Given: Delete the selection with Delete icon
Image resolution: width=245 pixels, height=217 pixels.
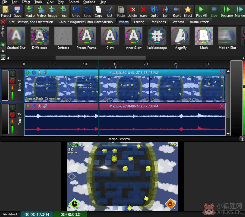Looking at the screenshot, I should (132, 12).
